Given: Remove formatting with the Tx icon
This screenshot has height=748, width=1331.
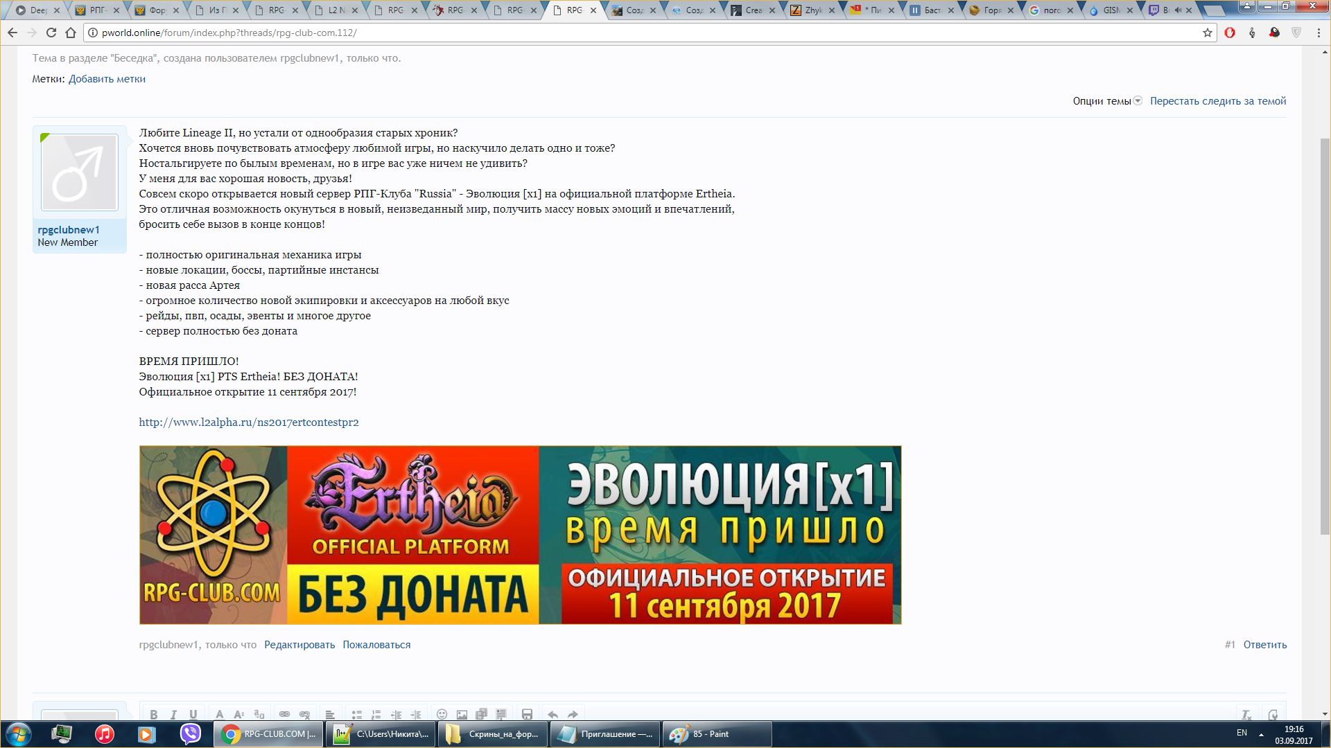Looking at the screenshot, I should (x=1246, y=714).
